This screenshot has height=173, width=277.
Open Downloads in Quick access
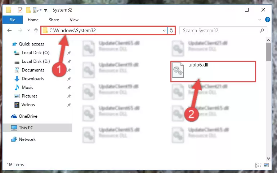pyautogui.click(x=33, y=79)
